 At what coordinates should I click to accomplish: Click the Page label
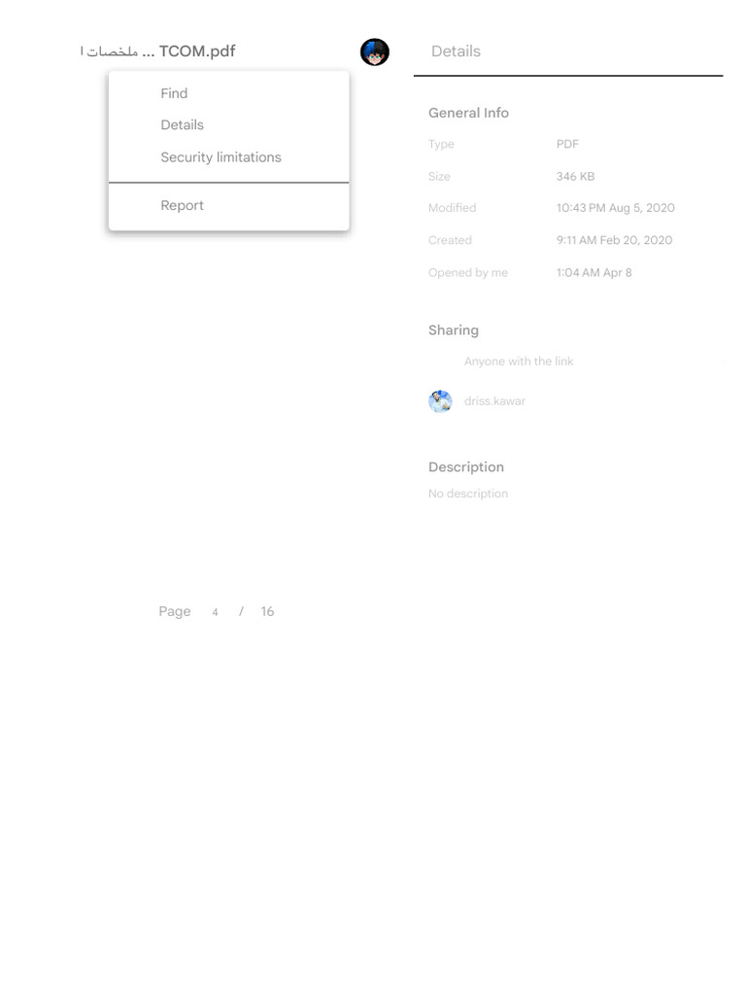pyautogui.click(x=175, y=612)
